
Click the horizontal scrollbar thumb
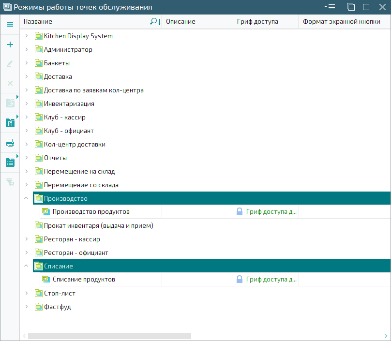[x=109, y=336]
